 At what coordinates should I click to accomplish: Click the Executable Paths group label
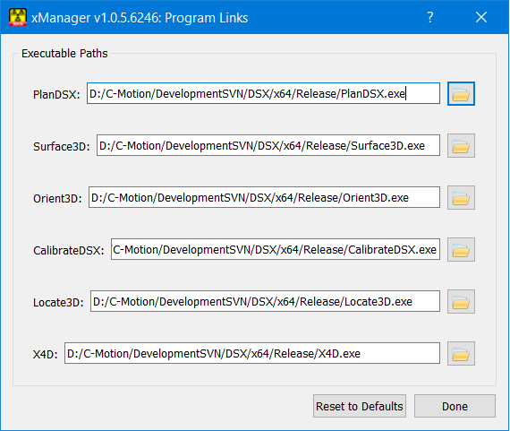pos(64,54)
